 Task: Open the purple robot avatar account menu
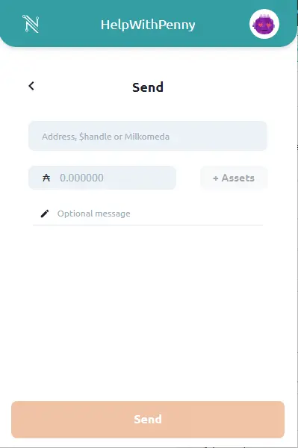264,24
